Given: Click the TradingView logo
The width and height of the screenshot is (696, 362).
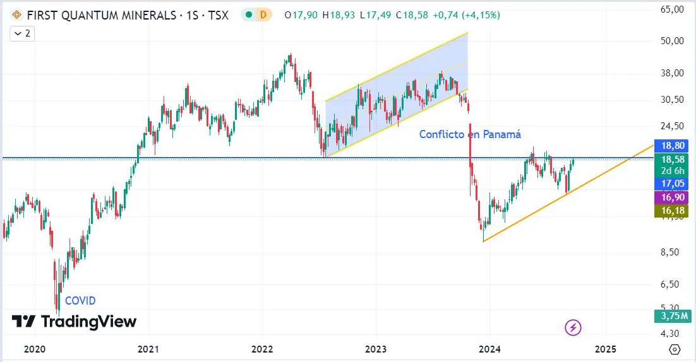Looking at the screenshot, I should (x=74, y=322).
